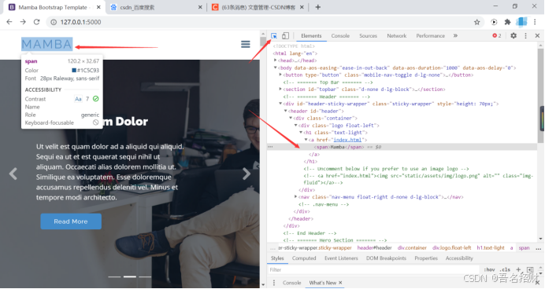This screenshot has height=289, width=545.
Task: Collapse the header-sticky-wrapper div node
Action: (x=280, y=104)
